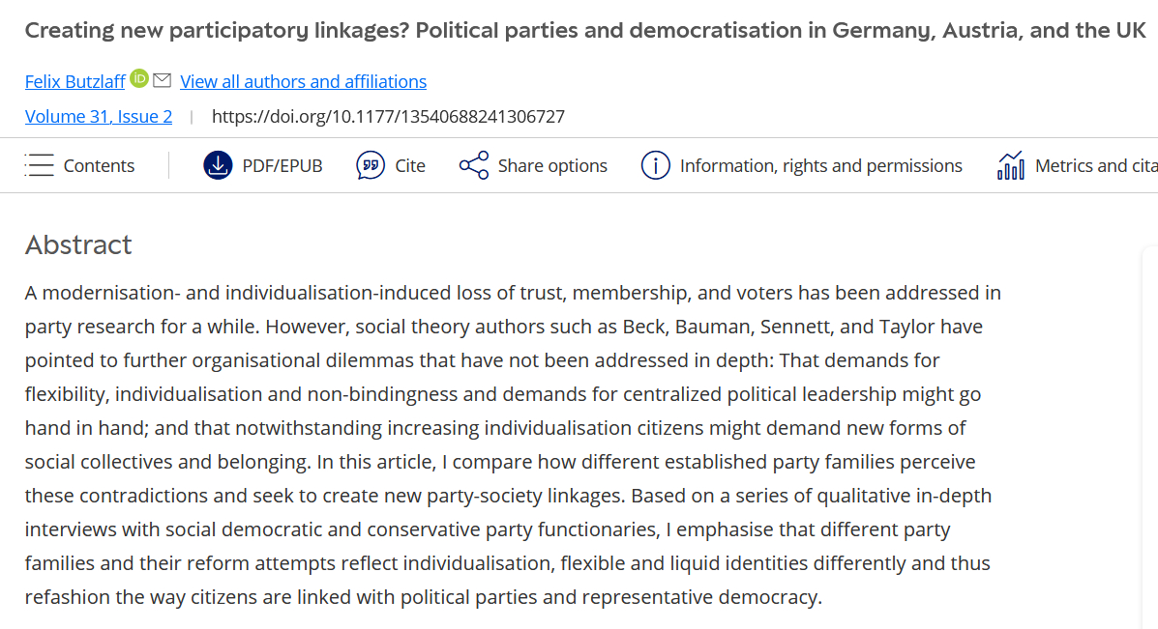Viewport: 1158px width, 629px height.
Task: Open 'Information, rights and permissions' label
Action: click(821, 166)
